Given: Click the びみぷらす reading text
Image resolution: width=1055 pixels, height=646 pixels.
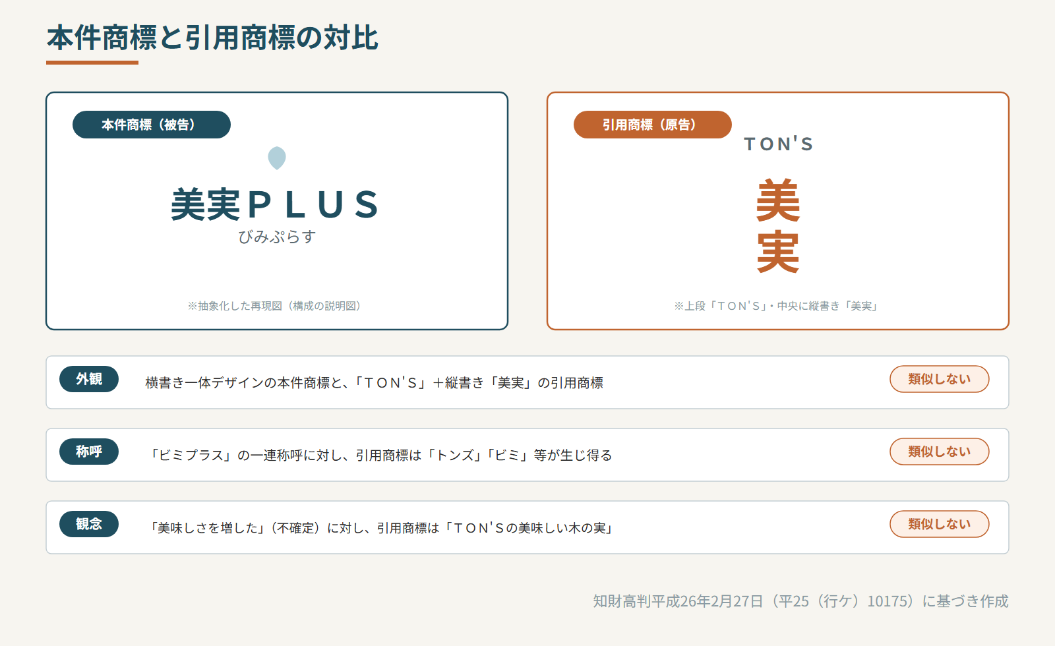Looking at the screenshot, I should (277, 237).
